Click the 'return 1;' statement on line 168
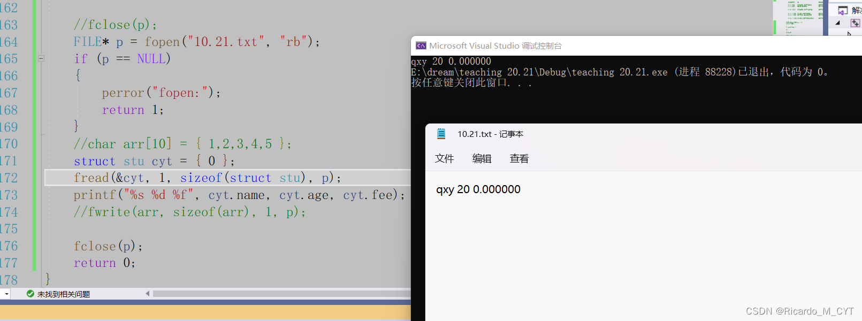 [133, 110]
